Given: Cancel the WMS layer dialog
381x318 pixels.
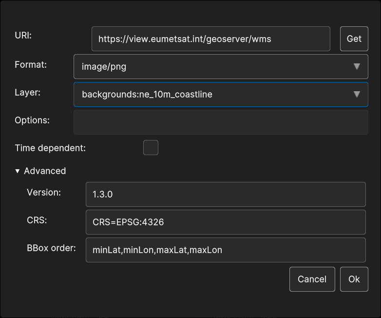Looking at the screenshot, I should click(312, 279).
